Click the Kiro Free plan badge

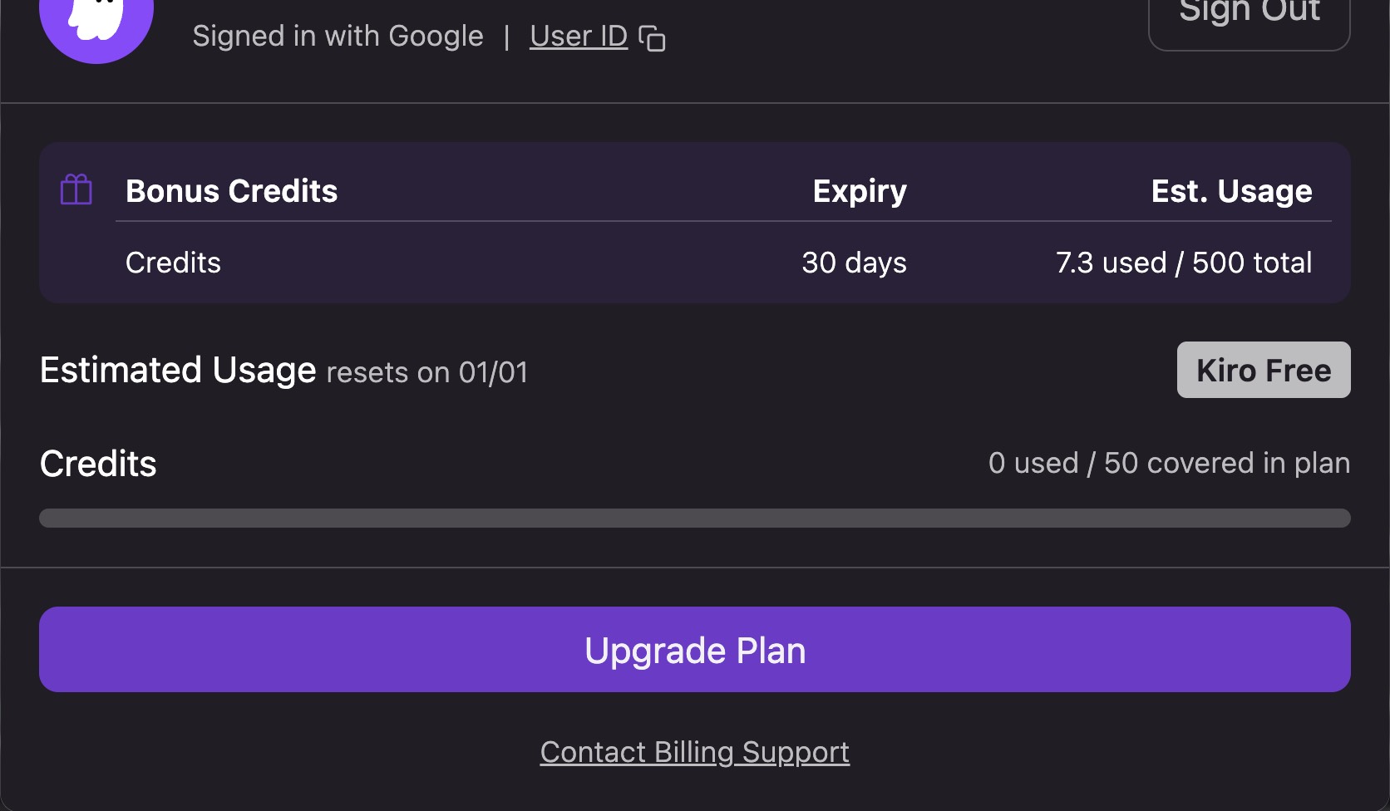click(1263, 371)
